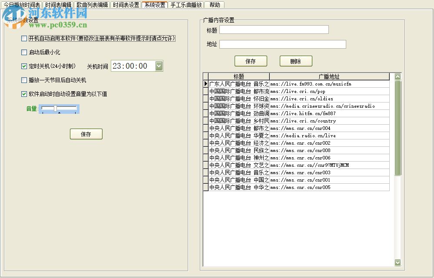The image size is (434, 278).
Task: Click address mms://mms.cnr.cn/cnr004
Action: point(300,128)
